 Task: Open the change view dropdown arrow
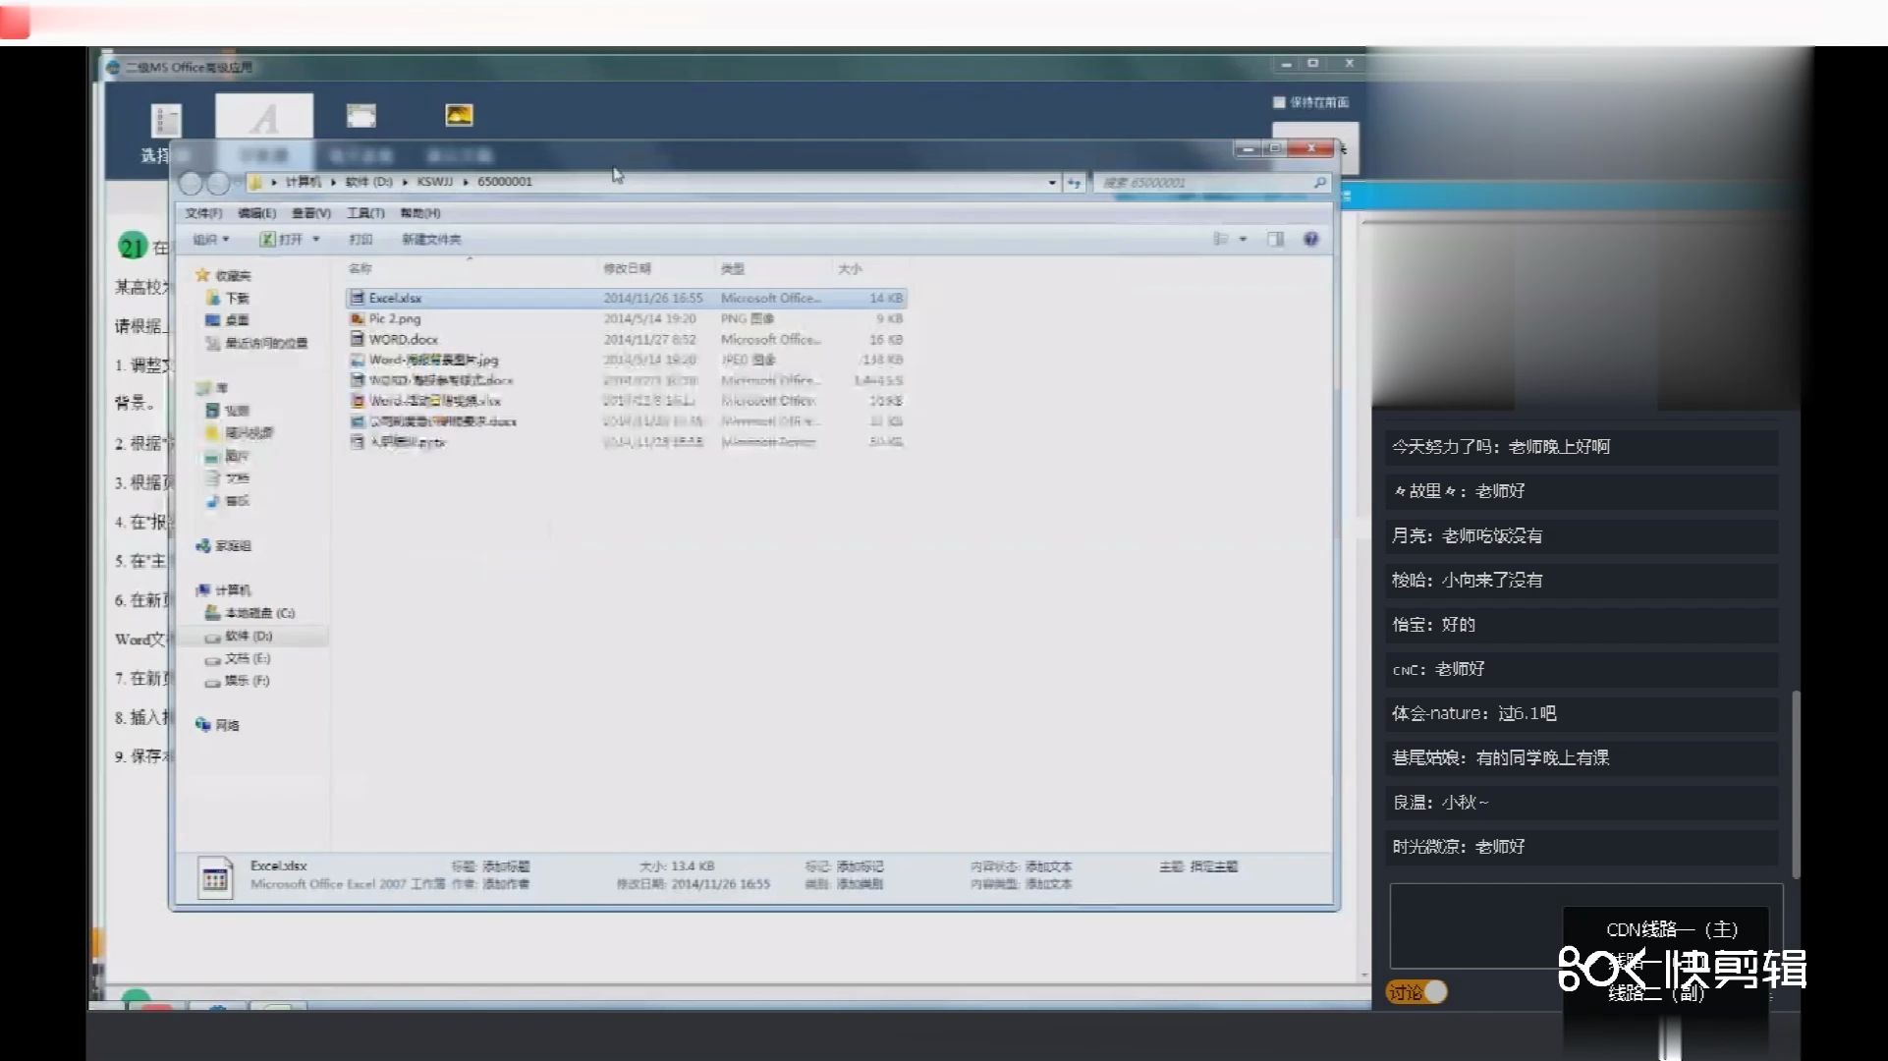(1244, 239)
